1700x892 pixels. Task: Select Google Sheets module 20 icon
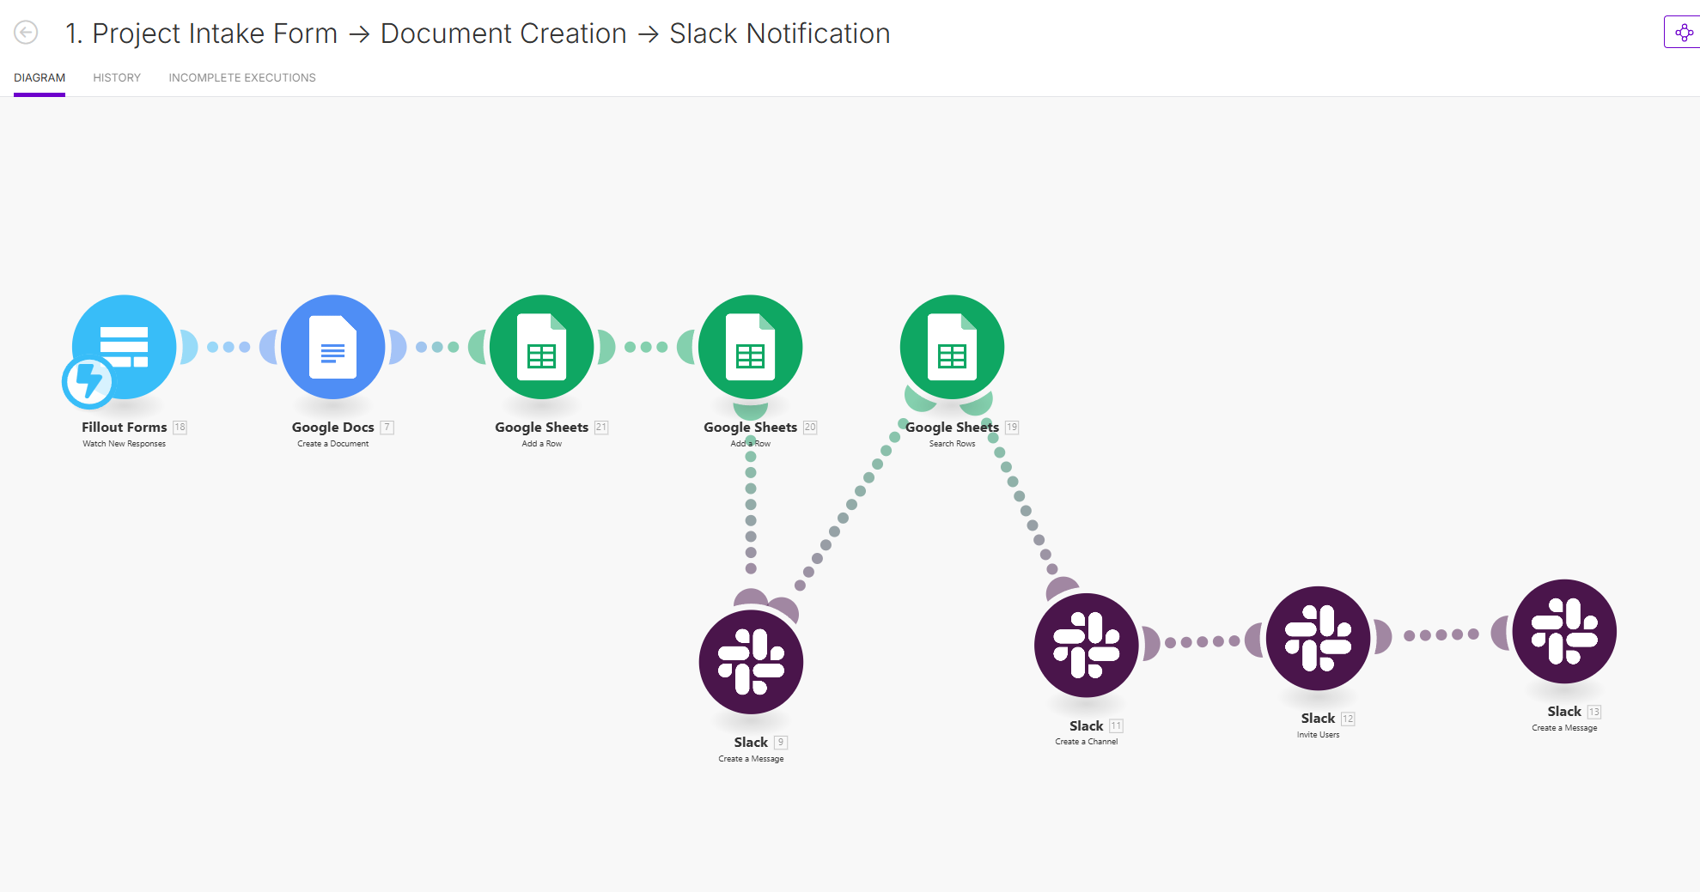click(x=751, y=347)
